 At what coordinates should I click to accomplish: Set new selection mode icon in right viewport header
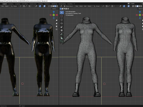[60, 9]
